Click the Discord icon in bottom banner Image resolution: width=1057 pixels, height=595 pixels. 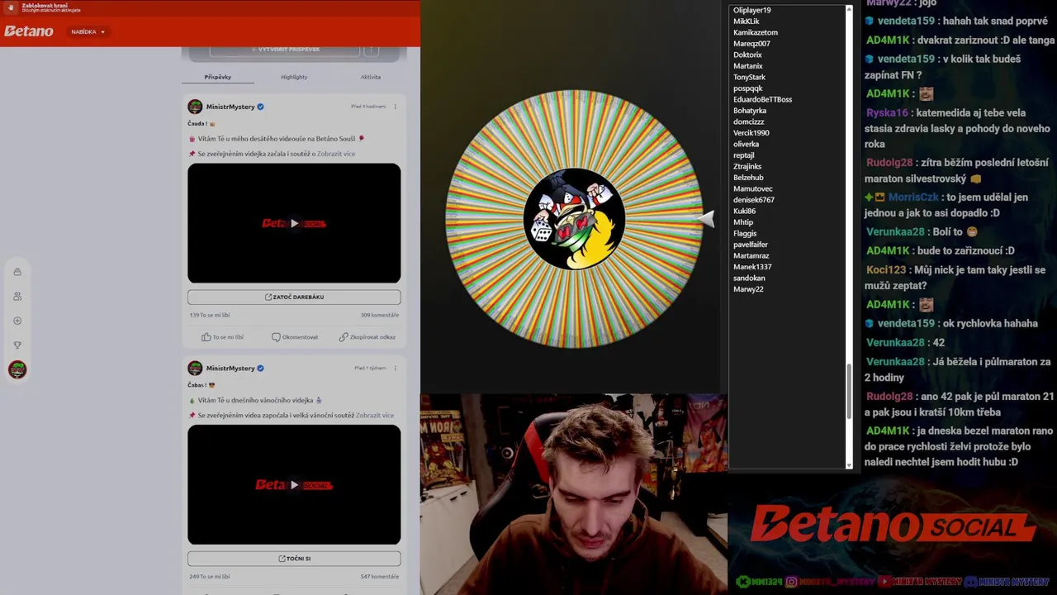(x=971, y=582)
